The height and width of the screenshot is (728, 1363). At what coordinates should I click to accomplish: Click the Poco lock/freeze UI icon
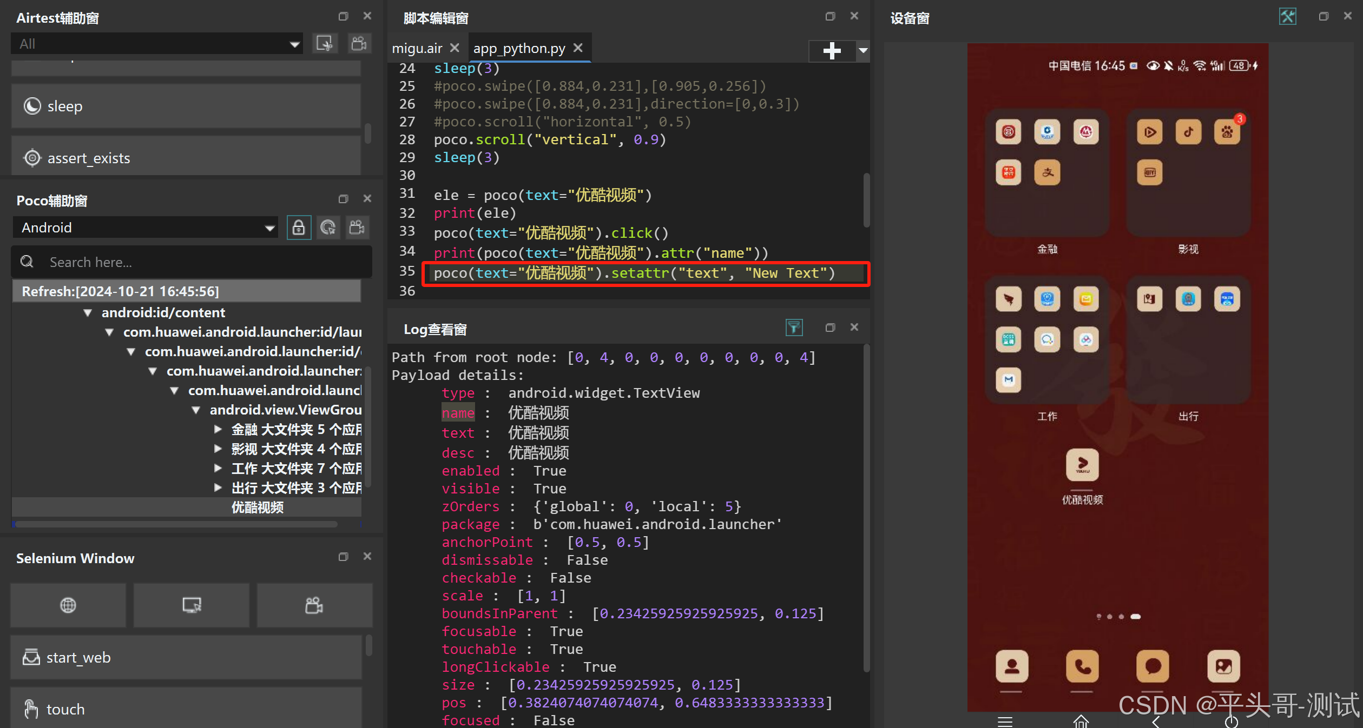coord(298,228)
